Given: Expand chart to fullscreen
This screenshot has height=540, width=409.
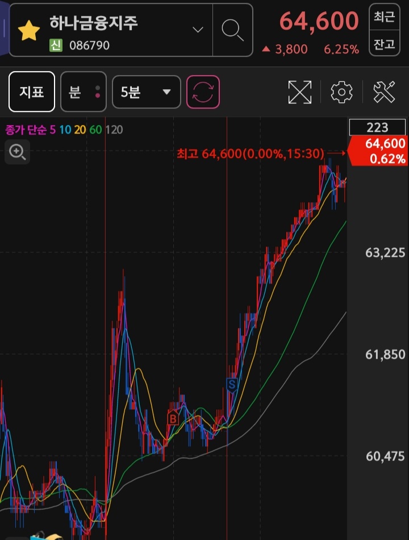Looking at the screenshot, I should 299,92.
